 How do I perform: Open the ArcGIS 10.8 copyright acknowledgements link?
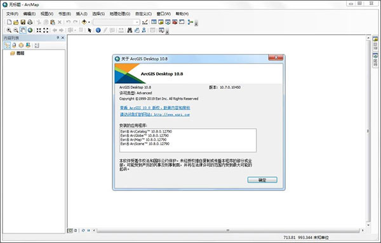pos(155,107)
